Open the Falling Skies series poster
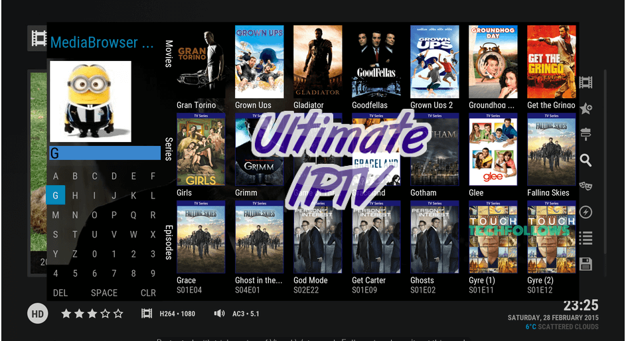This screenshot has height=341, width=626. (552, 149)
